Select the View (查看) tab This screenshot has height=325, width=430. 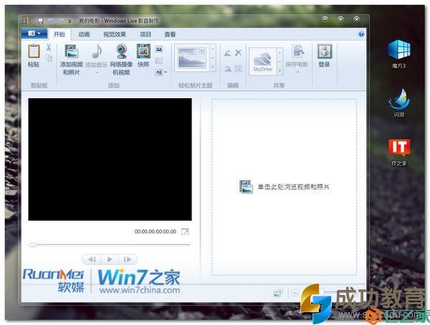coord(170,34)
